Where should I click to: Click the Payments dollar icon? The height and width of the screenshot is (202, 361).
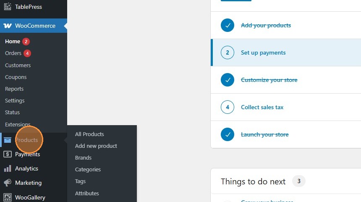pyautogui.click(x=8, y=154)
